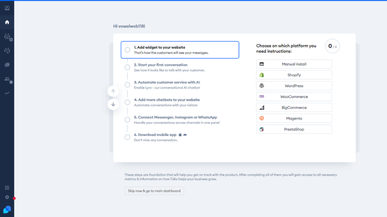Open '1. Add widget to your website' step
Image resolution: width=387 pixels, height=217 pixels.
tap(180, 50)
